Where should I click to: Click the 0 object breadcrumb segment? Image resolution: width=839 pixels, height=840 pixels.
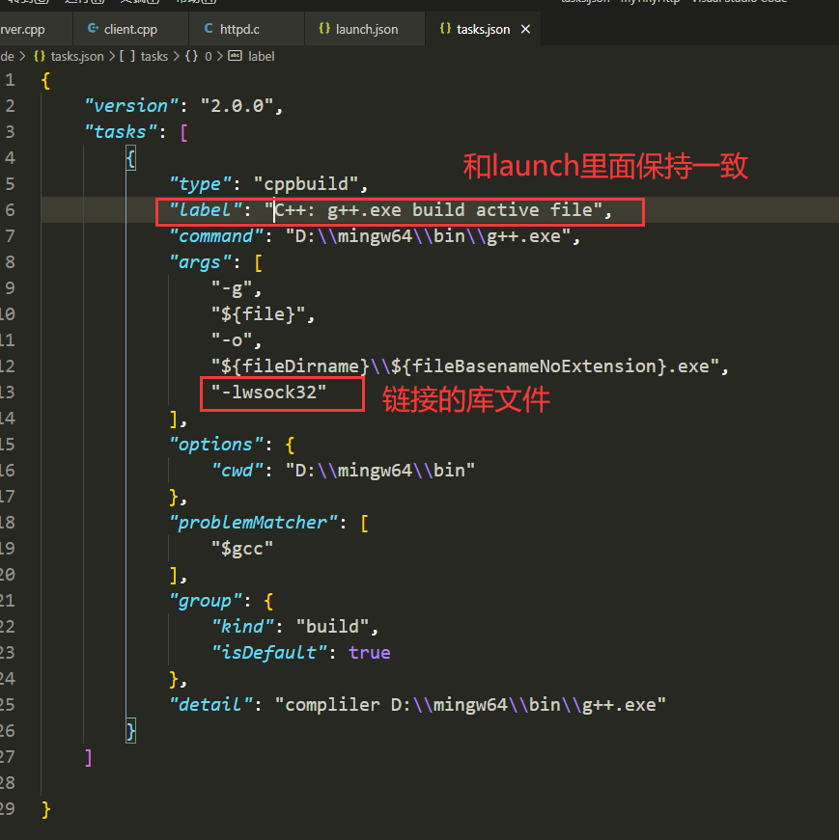click(209, 56)
